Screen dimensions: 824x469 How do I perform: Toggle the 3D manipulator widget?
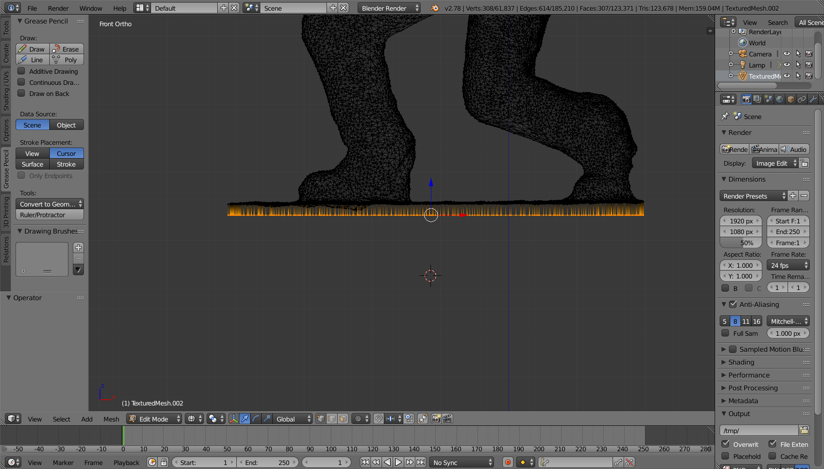tap(234, 419)
